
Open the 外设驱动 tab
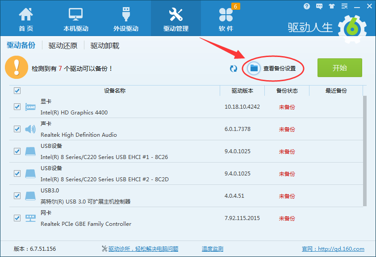point(126,19)
